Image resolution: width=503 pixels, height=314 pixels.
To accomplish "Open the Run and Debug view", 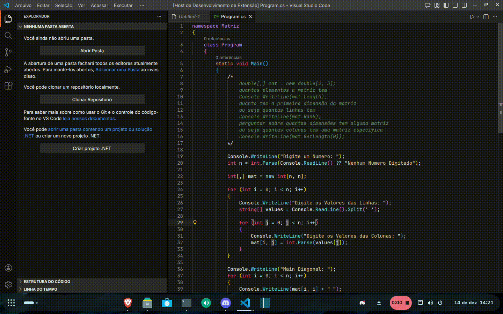I will tap(8, 69).
